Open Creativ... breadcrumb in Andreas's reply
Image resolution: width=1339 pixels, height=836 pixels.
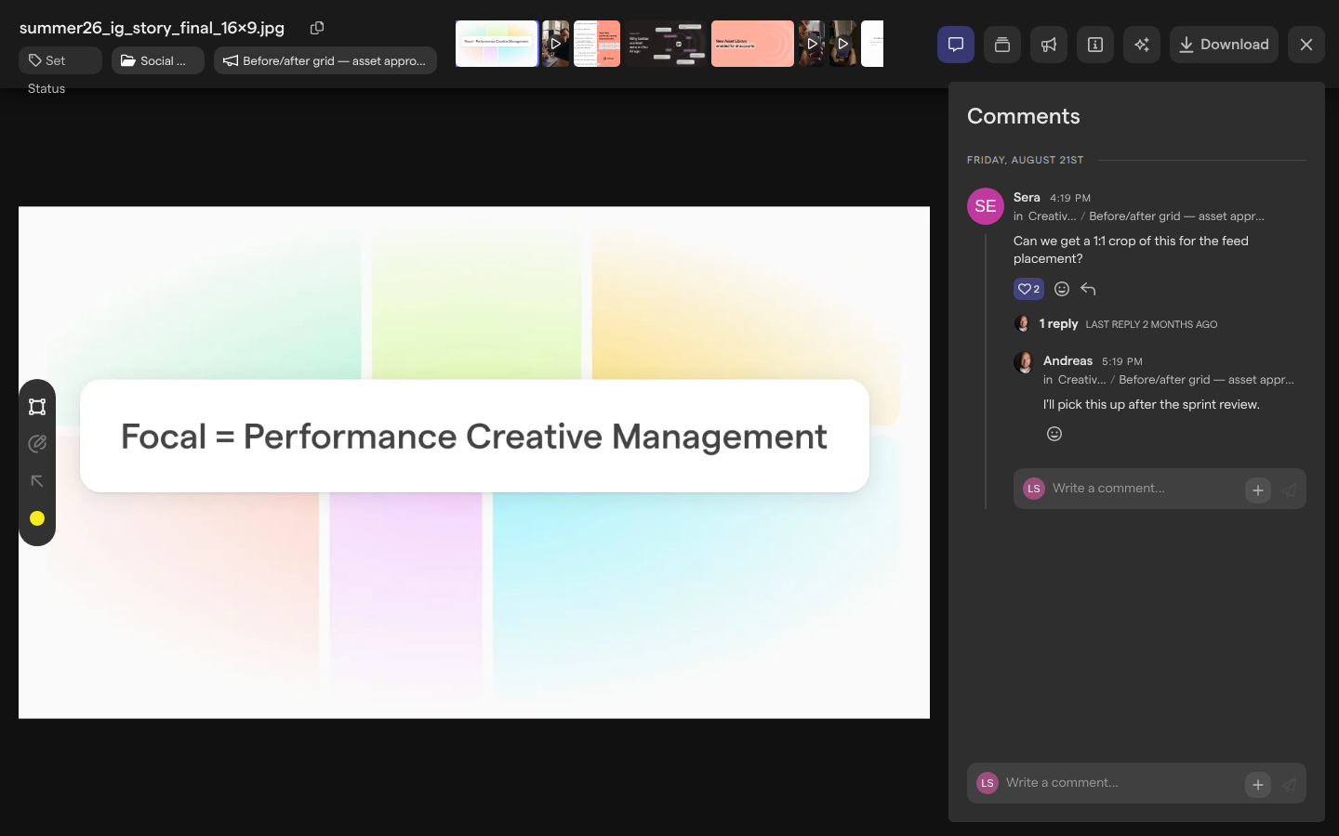coord(1081,380)
